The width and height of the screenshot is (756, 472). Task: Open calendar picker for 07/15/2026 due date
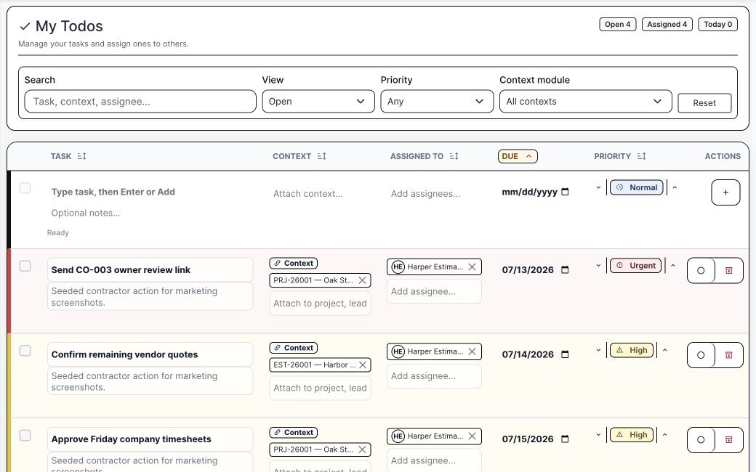(x=565, y=439)
